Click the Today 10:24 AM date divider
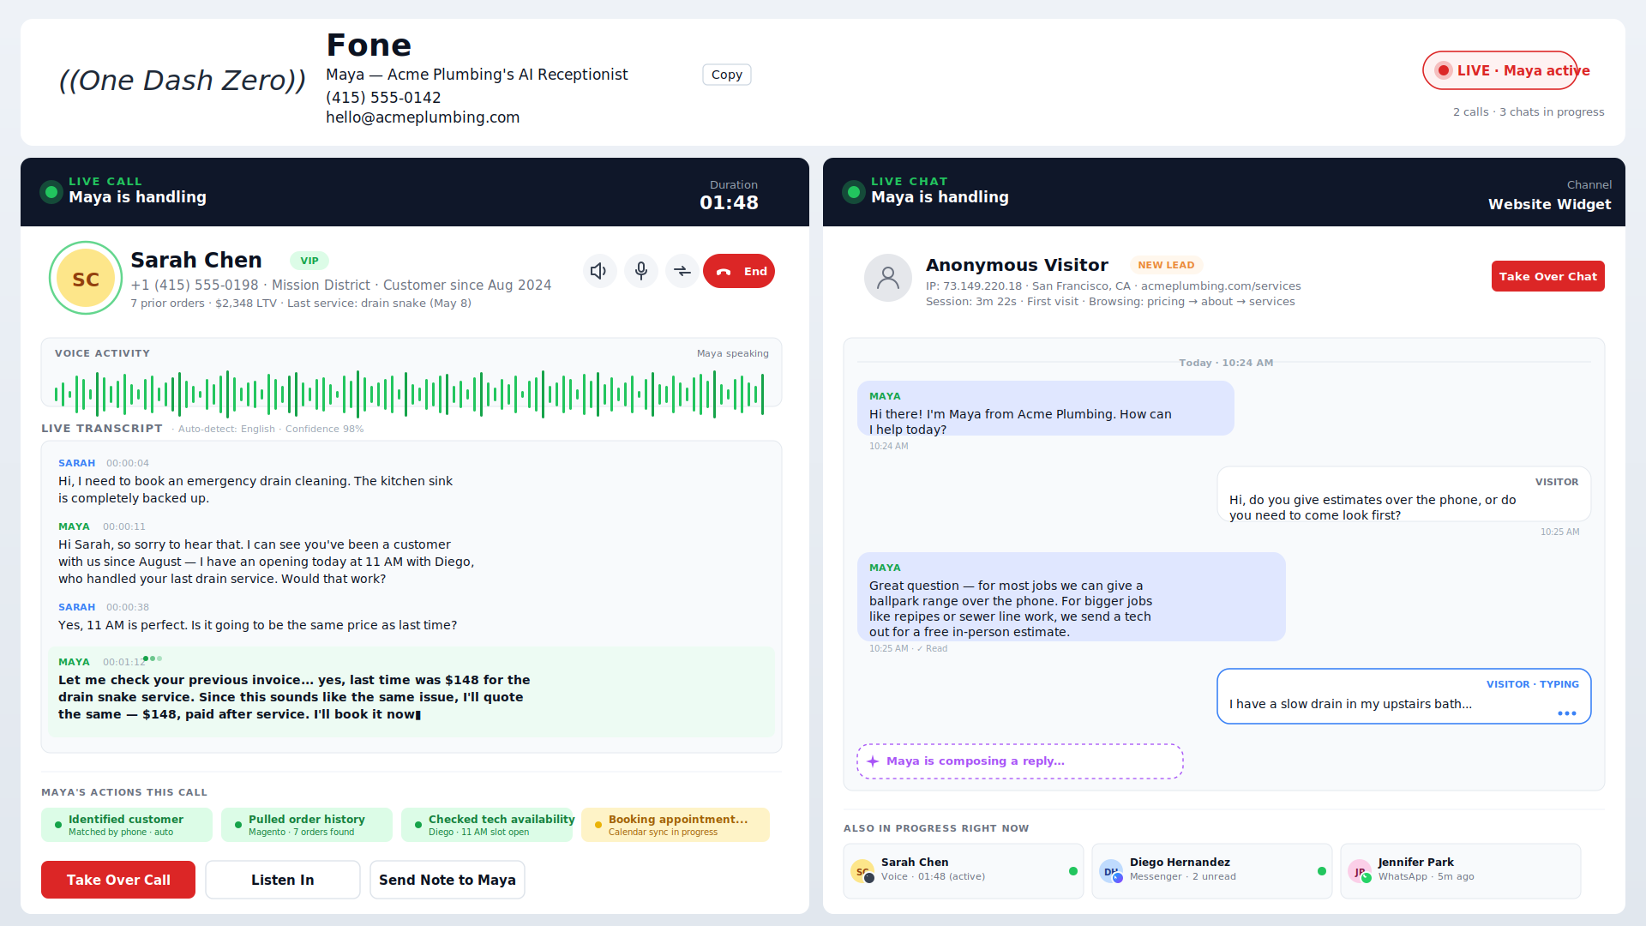Image resolution: width=1646 pixels, height=926 pixels. (1226, 363)
